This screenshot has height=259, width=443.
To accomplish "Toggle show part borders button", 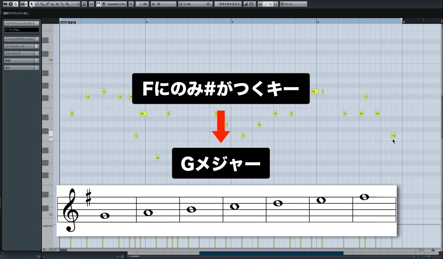I will tap(98, 4).
